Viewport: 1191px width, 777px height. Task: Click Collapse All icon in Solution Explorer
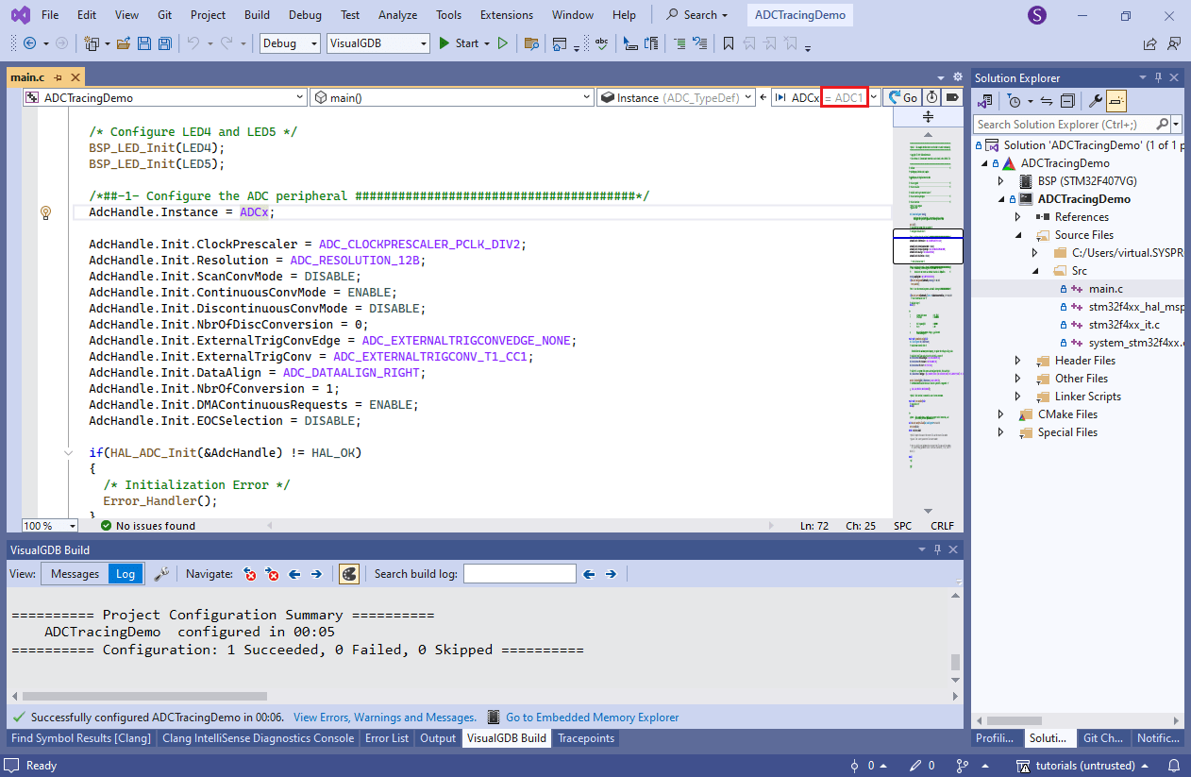[1067, 101]
